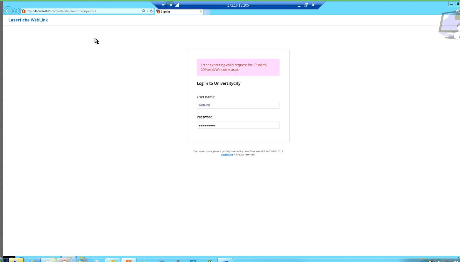Open a new browser tab
The height and width of the screenshot is (262, 460).
click(207, 12)
